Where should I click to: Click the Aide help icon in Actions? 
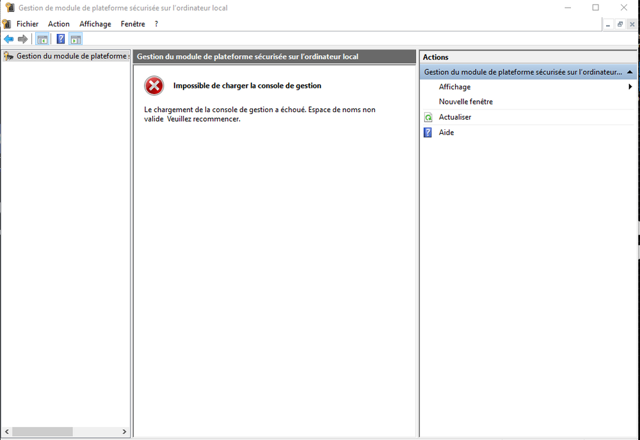428,133
